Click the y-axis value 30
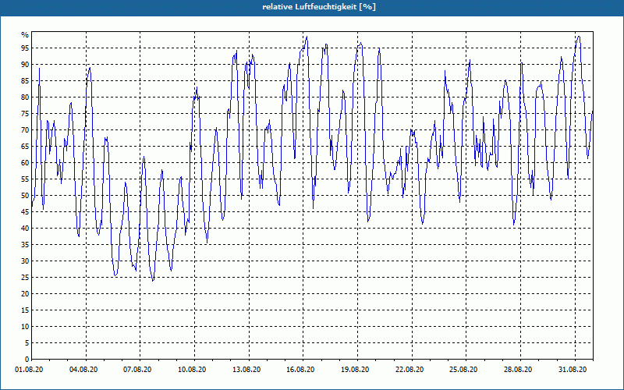 [x=25, y=261]
